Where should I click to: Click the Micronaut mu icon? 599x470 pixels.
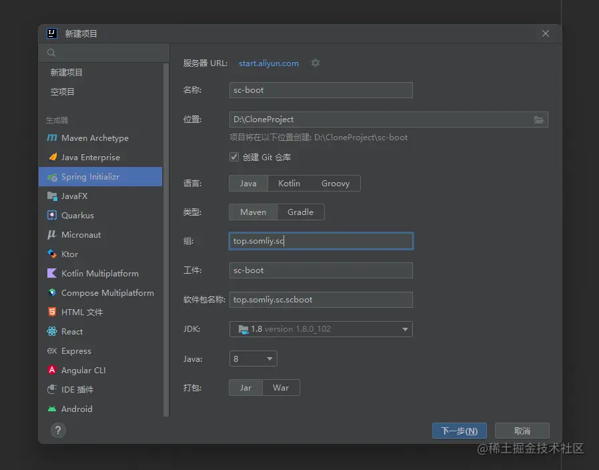click(x=52, y=234)
